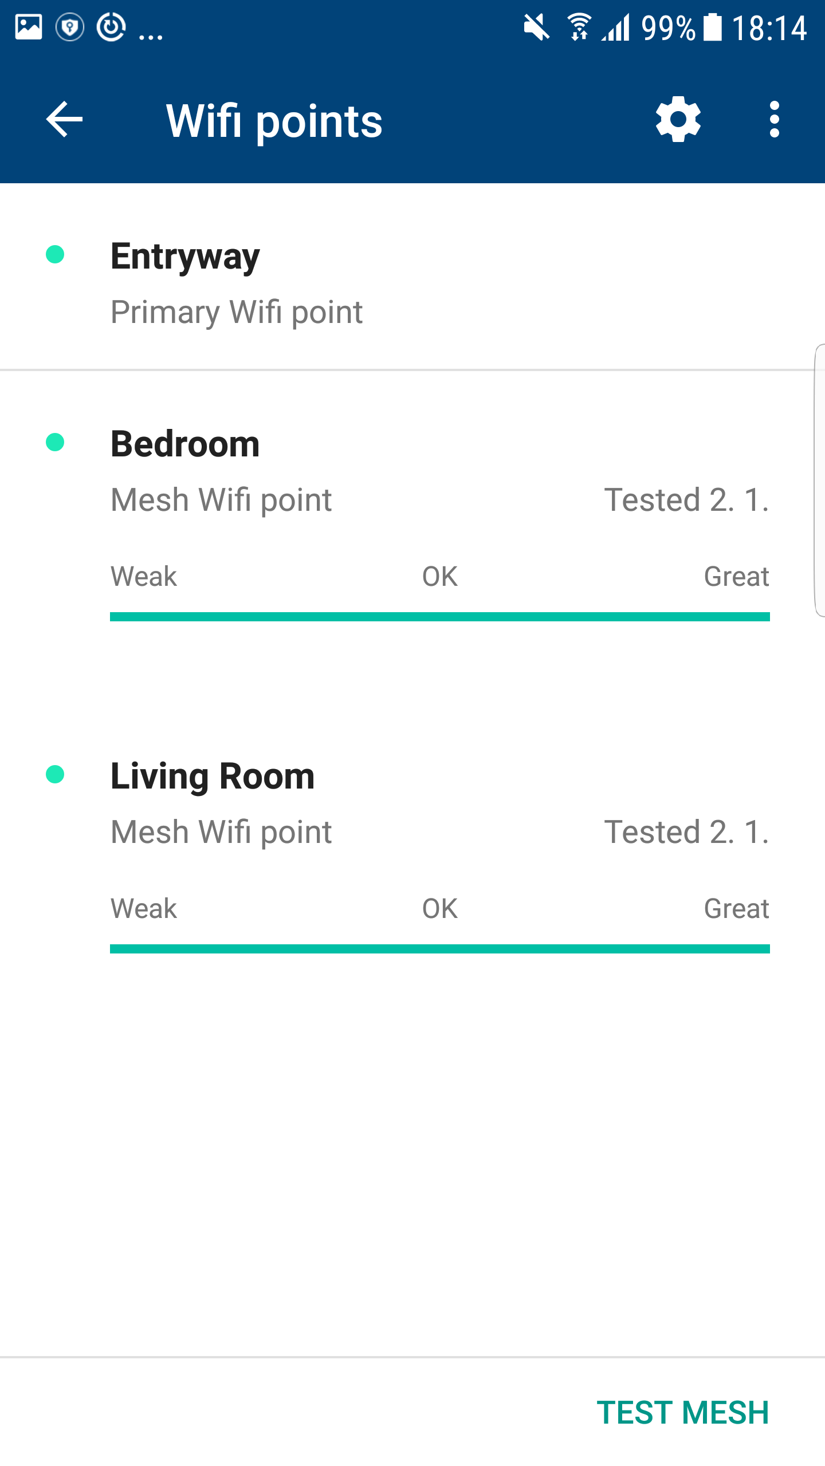Tap the Living Room green status dot
Viewport: 825px width, 1466px height.
(55, 774)
